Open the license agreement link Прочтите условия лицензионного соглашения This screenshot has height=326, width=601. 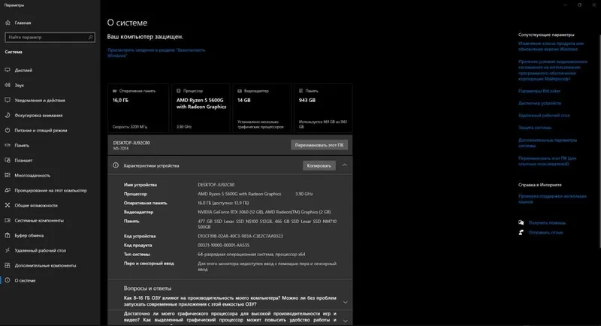click(553, 70)
